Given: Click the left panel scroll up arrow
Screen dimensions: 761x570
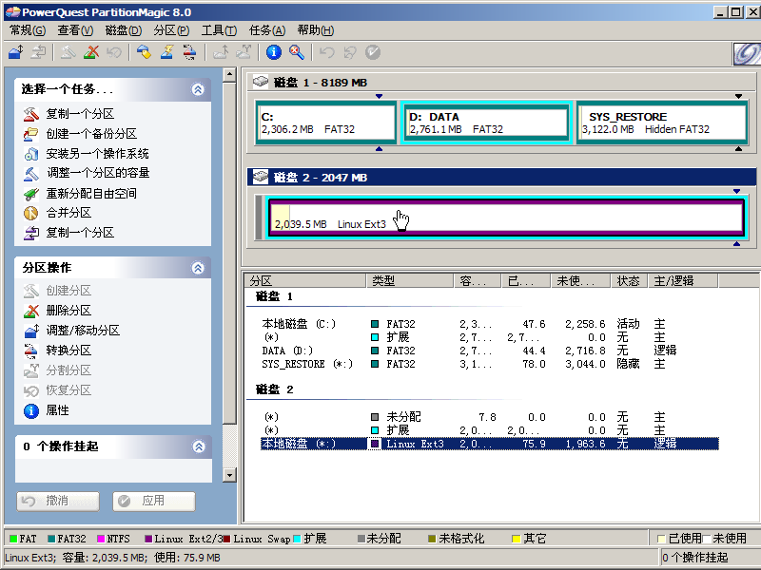Looking at the screenshot, I should pos(229,75).
